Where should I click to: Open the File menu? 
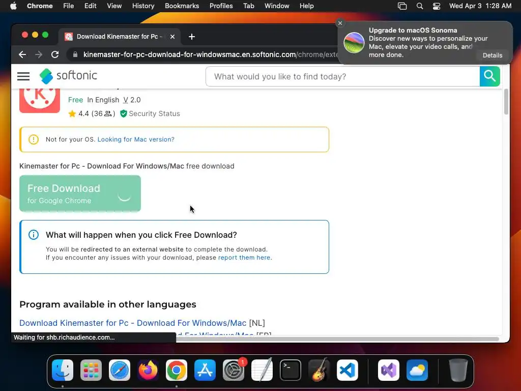click(x=69, y=6)
